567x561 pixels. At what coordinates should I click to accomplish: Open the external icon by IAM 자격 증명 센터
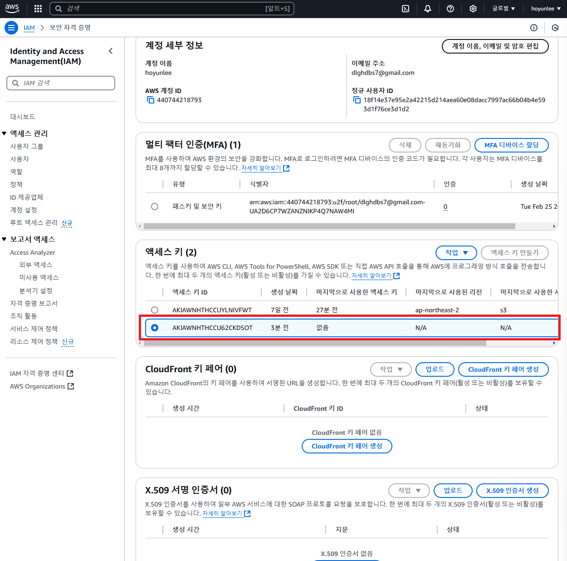coord(70,373)
